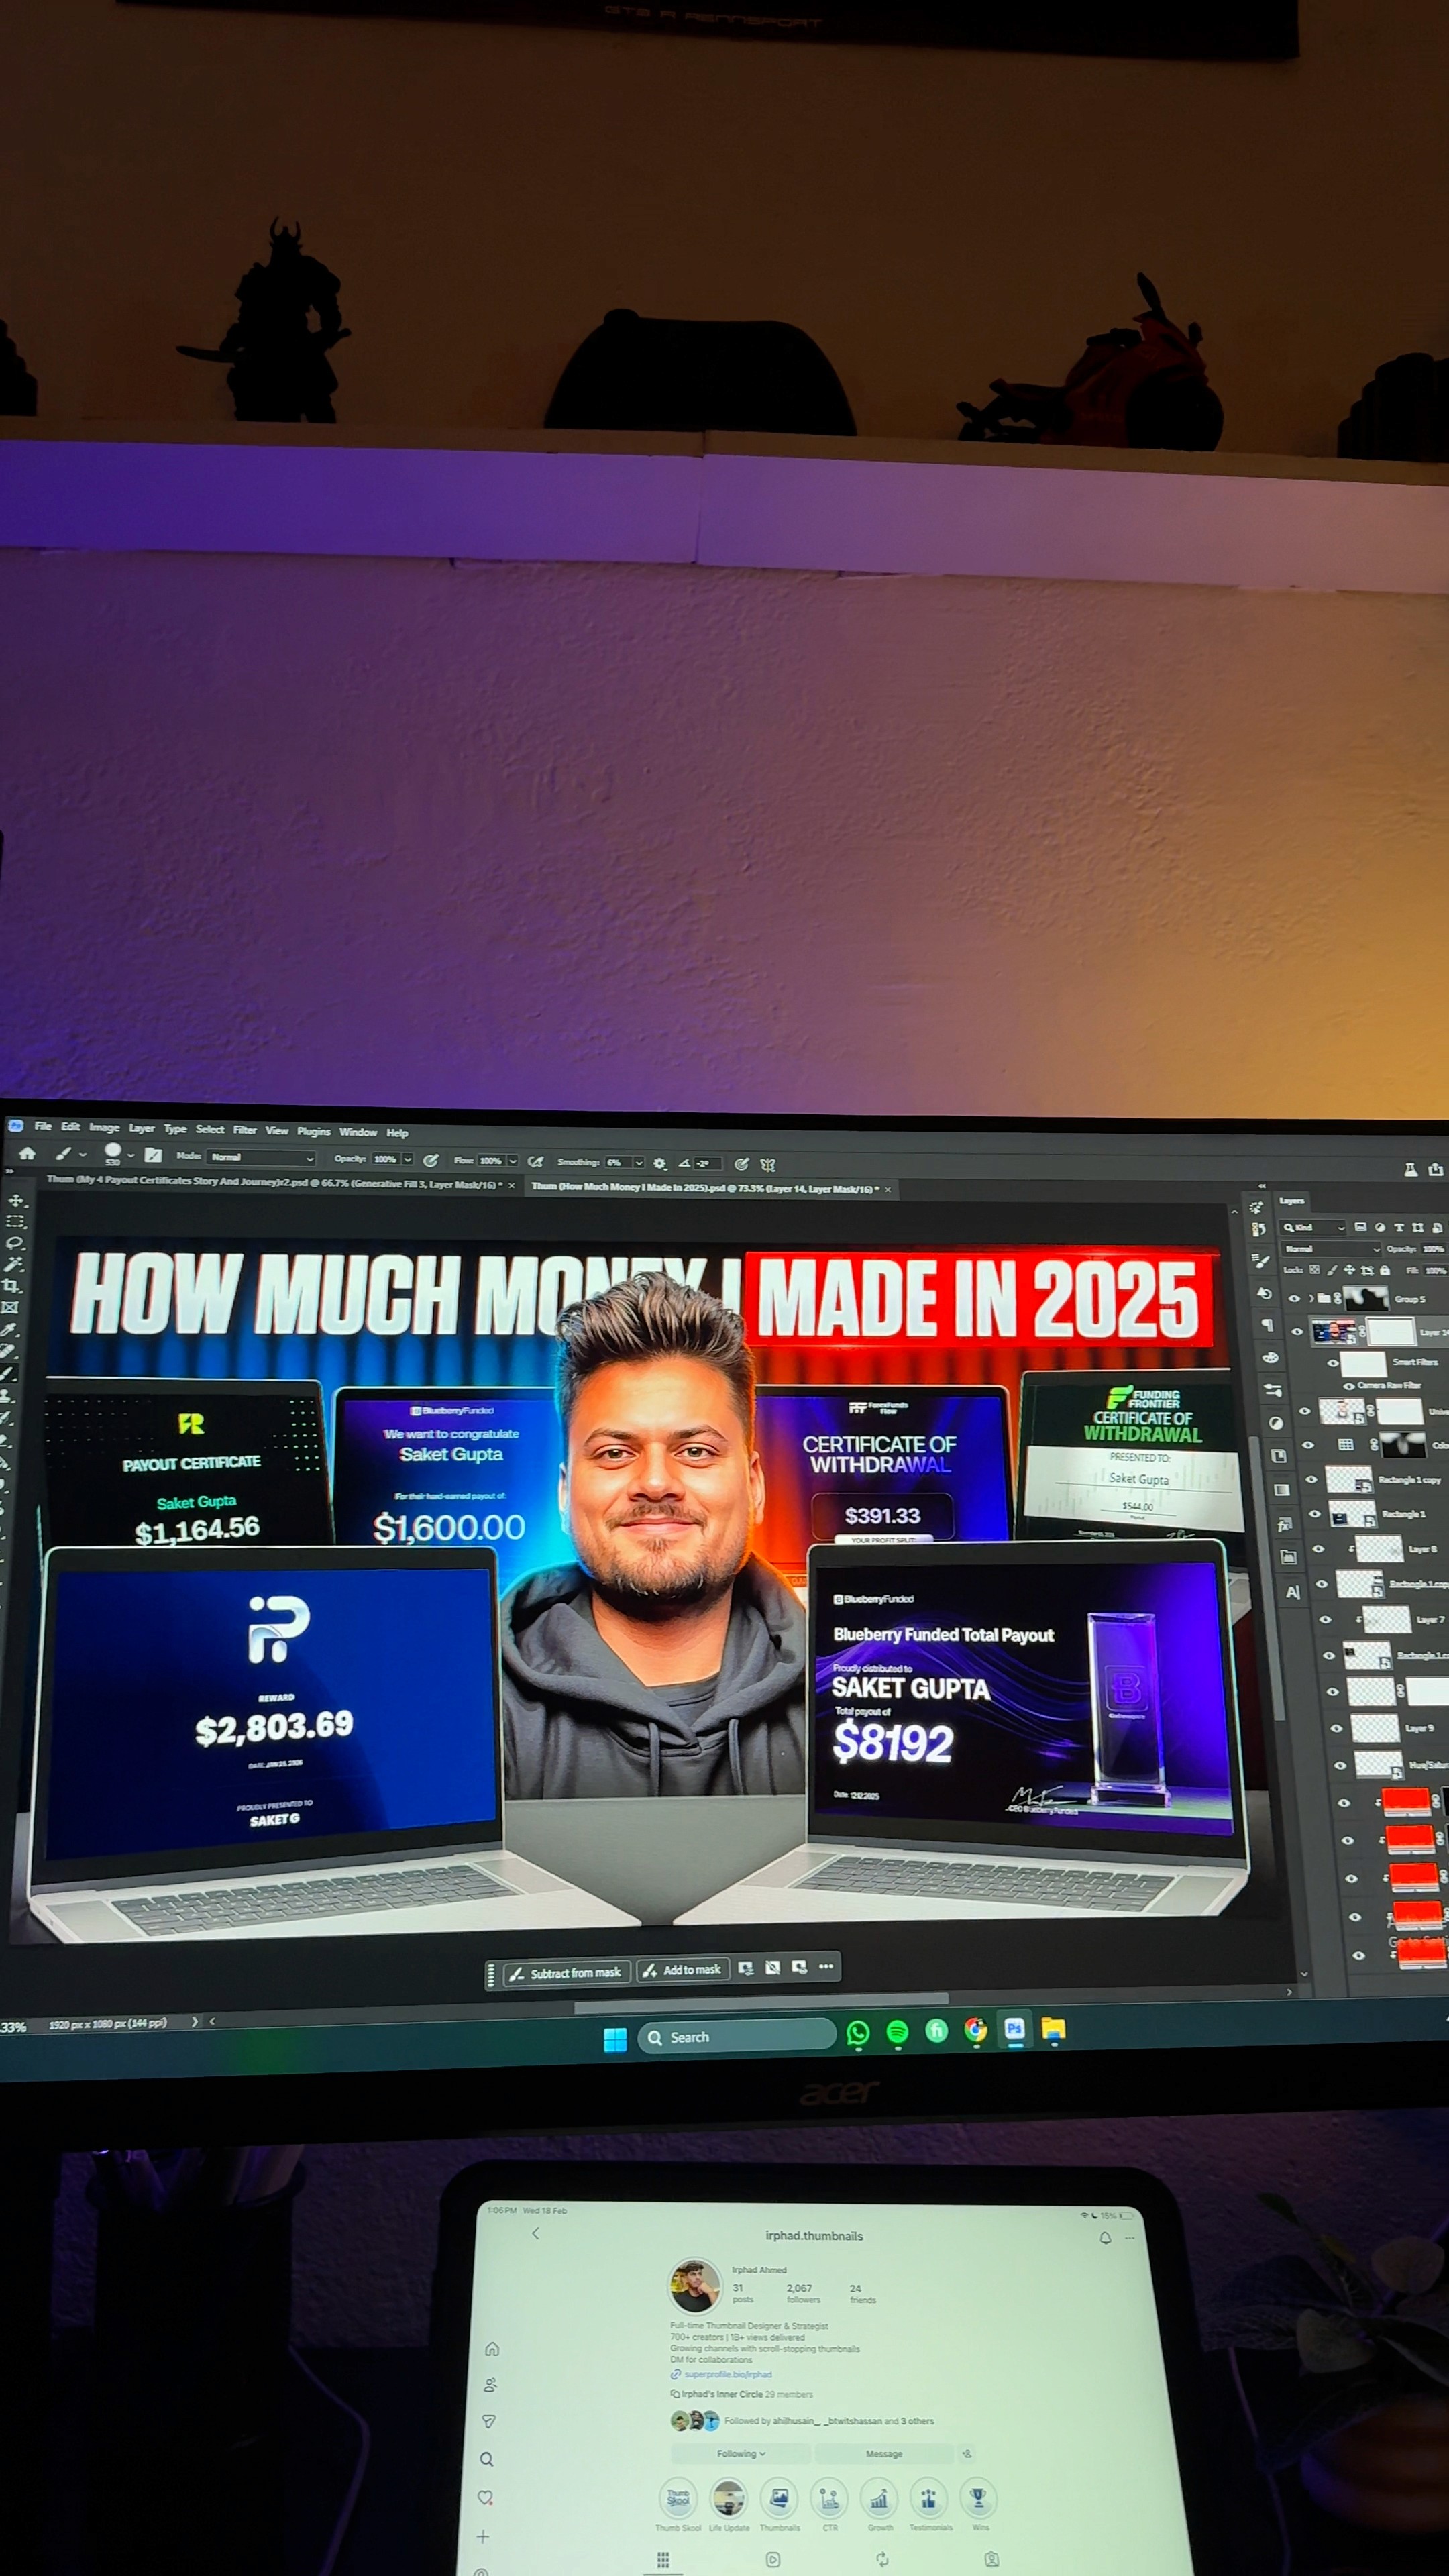Viewport: 1449px width, 2576px height.
Task: Open the Color palette panel icon
Action: click(1270, 1357)
